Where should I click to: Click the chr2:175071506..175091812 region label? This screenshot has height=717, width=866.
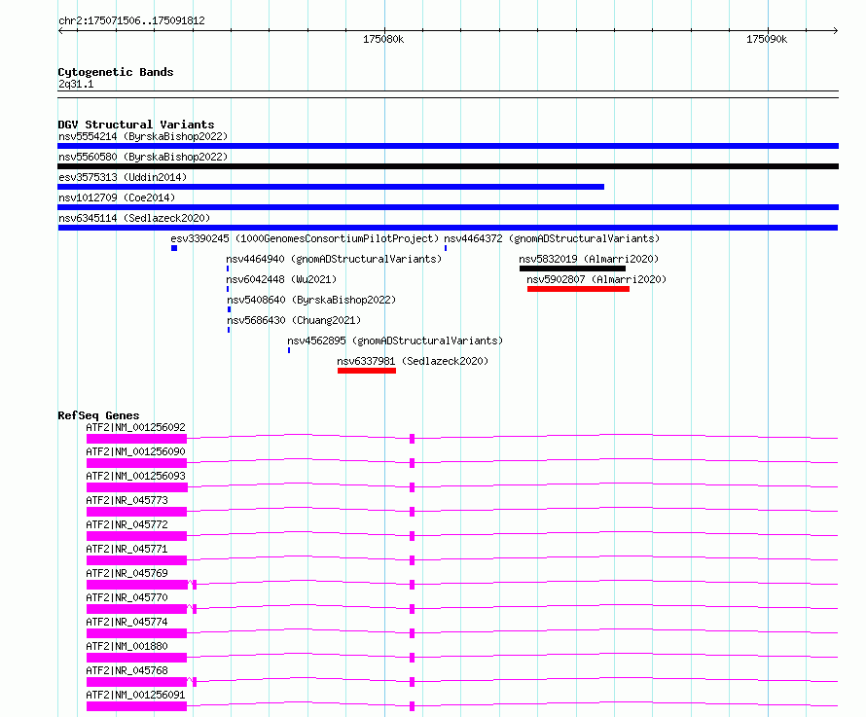coord(131,20)
